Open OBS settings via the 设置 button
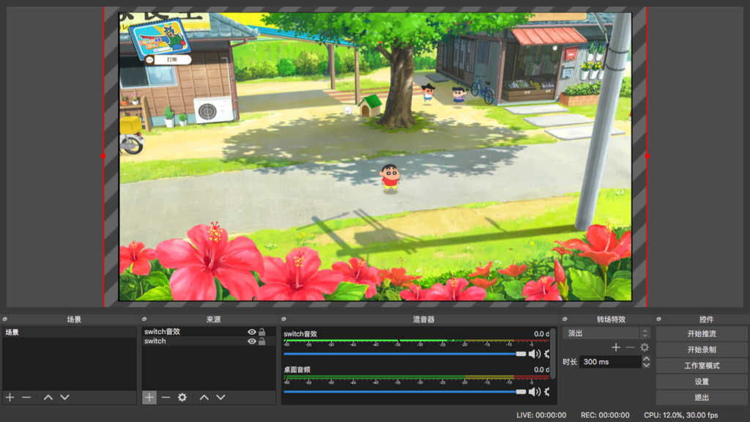 tap(702, 381)
